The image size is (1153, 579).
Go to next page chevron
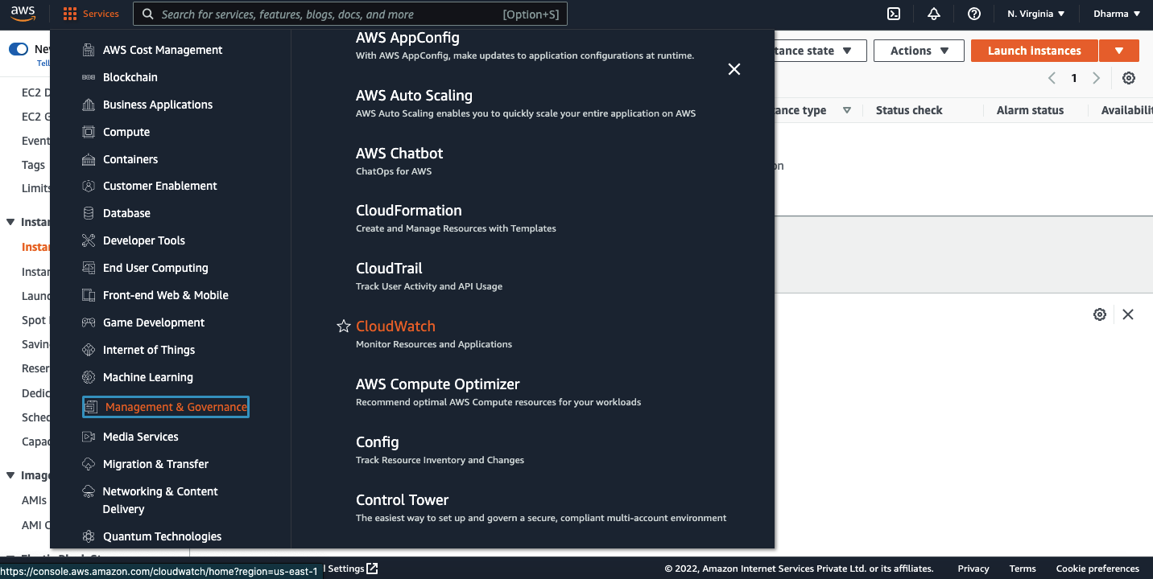tap(1096, 78)
